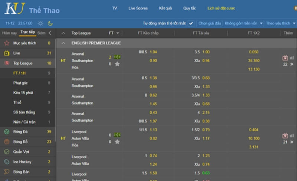Viewport: 297px width, 181px height.
Task: Open the FT dropdown arrow
Action: click(x=118, y=33)
